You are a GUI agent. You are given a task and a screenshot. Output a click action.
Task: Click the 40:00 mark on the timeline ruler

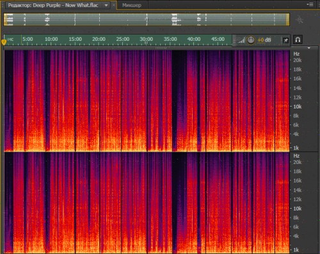pos(194,39)
